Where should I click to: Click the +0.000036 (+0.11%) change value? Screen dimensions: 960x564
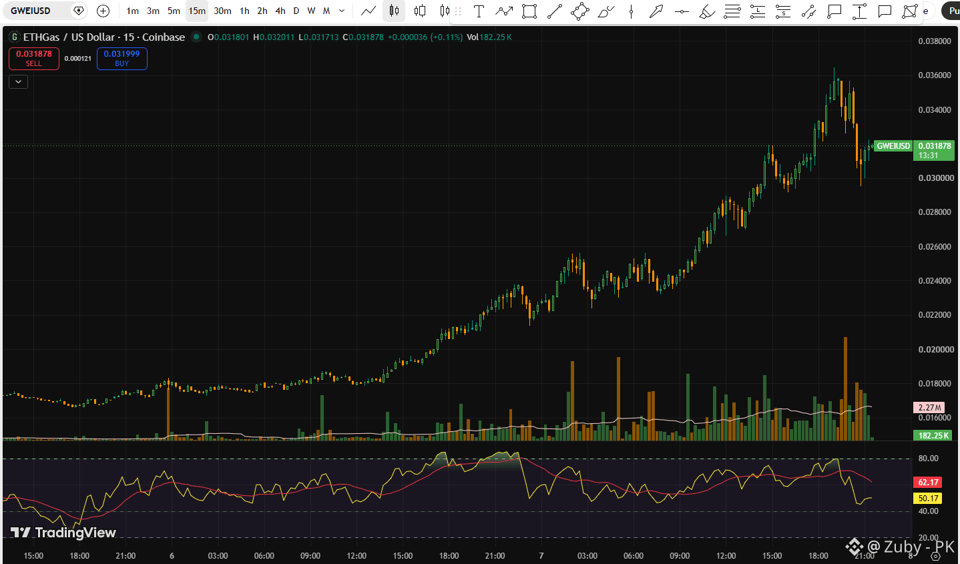click(425, 37)
